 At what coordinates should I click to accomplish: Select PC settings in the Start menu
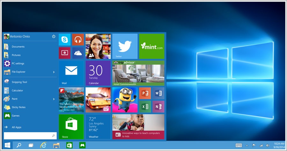point(18,64)
